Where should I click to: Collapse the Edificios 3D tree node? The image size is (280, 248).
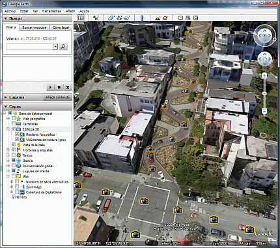coord(8,129)
